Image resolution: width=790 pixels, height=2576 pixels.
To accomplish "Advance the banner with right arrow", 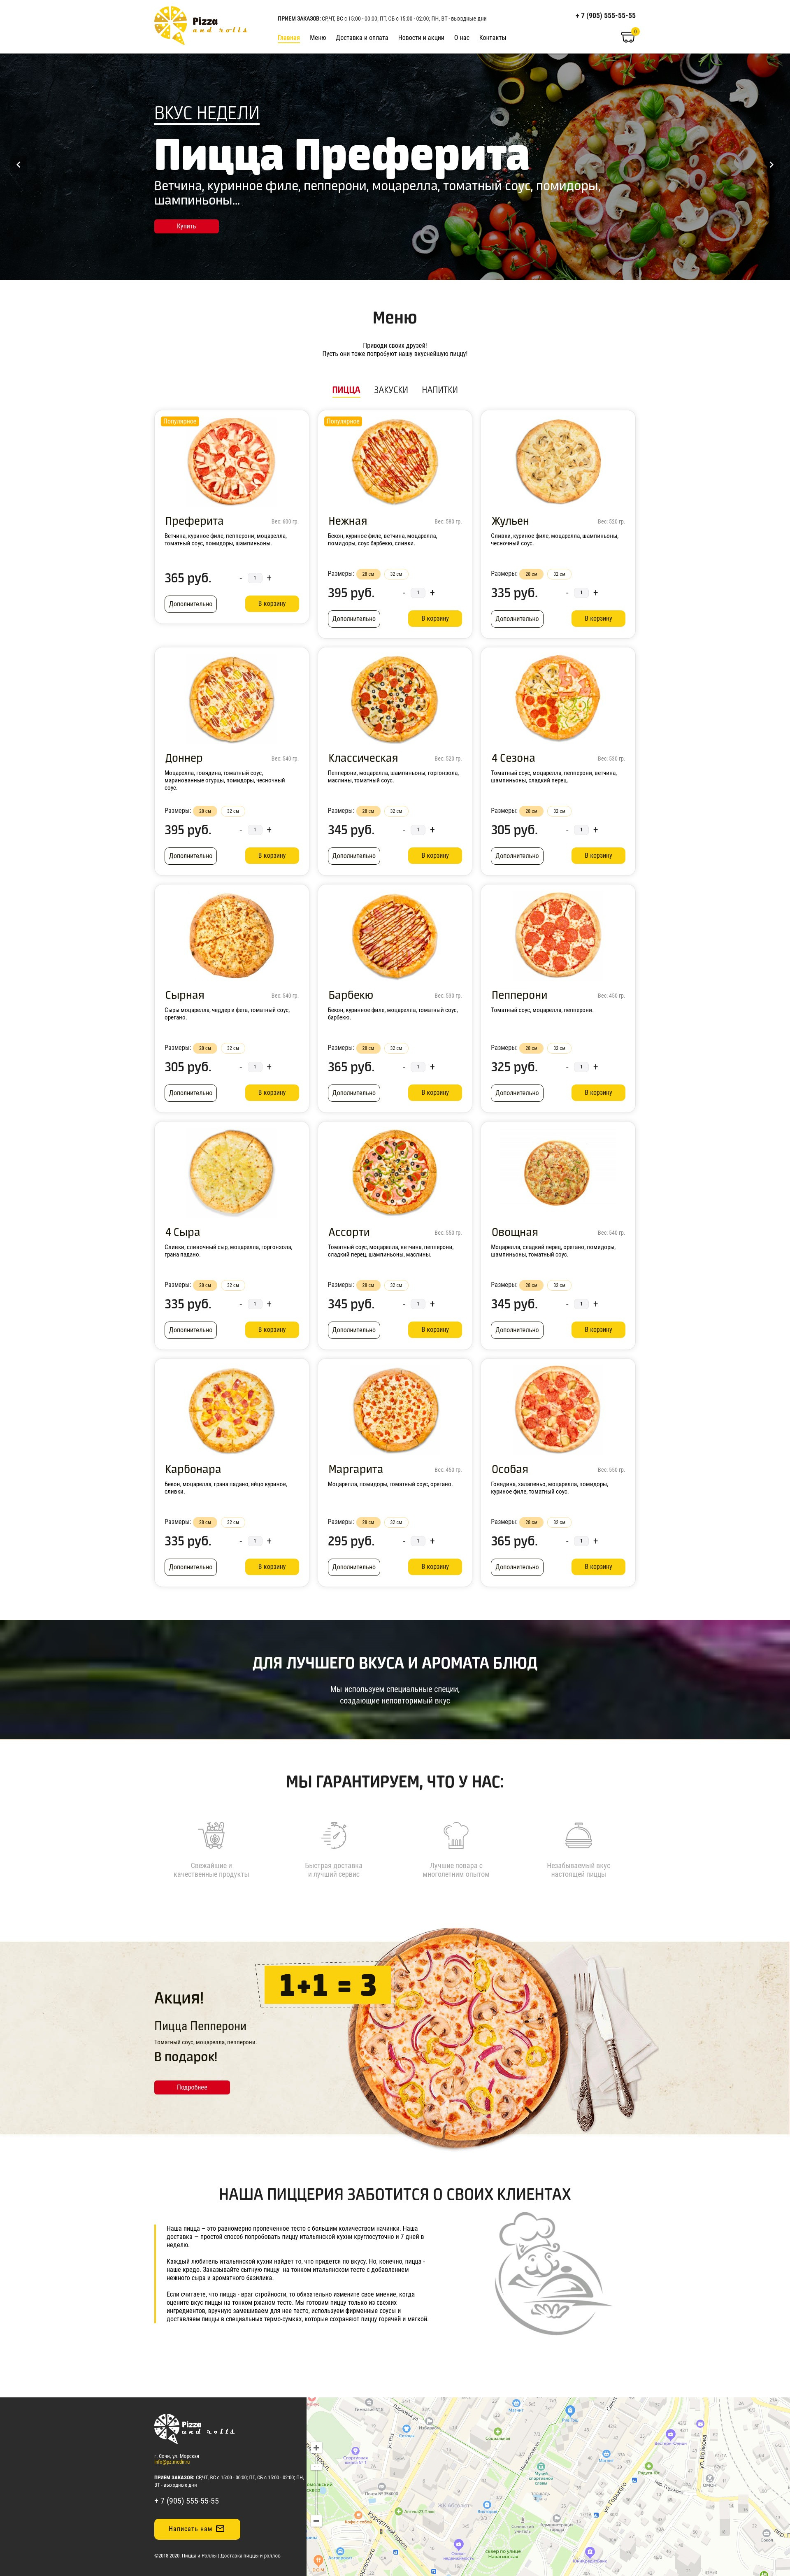I will click(x=771, y=164).
